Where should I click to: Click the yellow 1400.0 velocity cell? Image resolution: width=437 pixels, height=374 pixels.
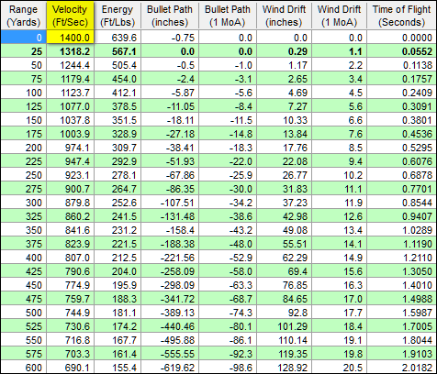(x=70, y=38)
